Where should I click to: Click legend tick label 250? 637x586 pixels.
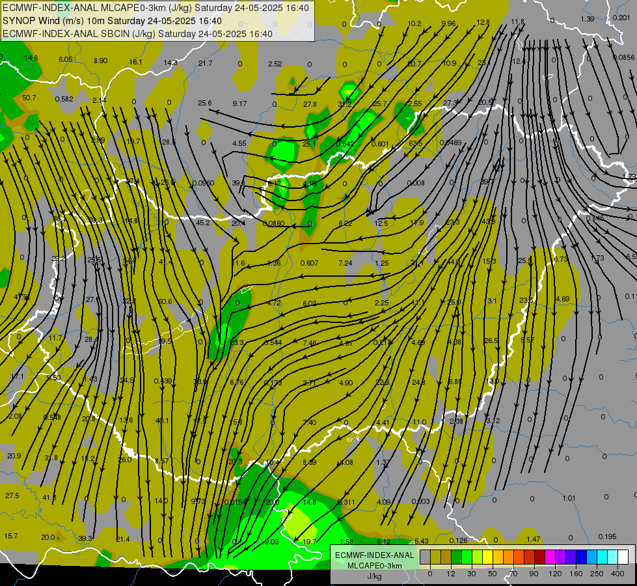point(597,574)
